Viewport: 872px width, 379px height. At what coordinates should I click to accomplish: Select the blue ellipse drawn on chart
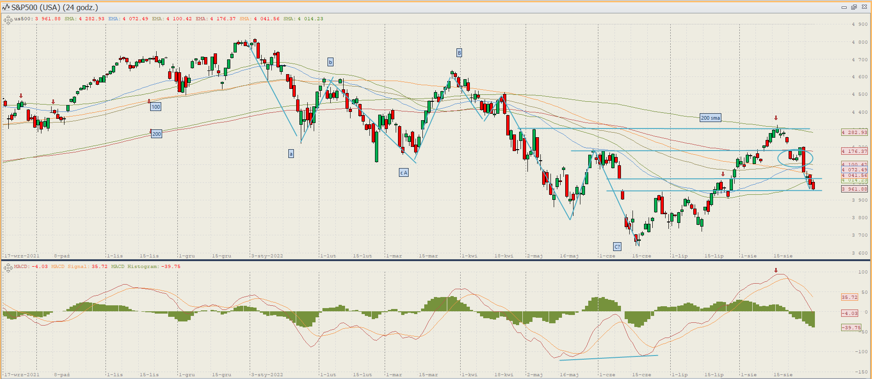click(x=795, y=158)
